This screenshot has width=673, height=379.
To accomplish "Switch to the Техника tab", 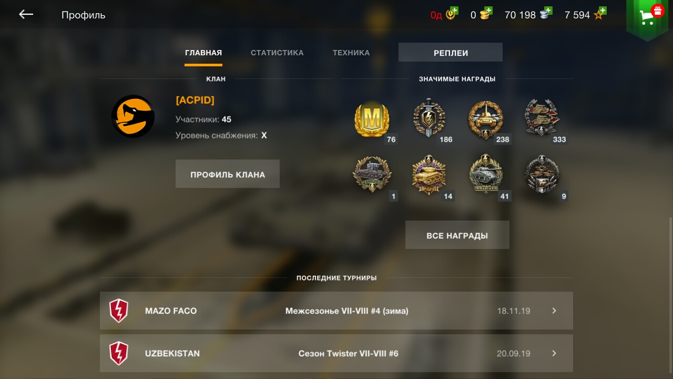I will point(351,53).
